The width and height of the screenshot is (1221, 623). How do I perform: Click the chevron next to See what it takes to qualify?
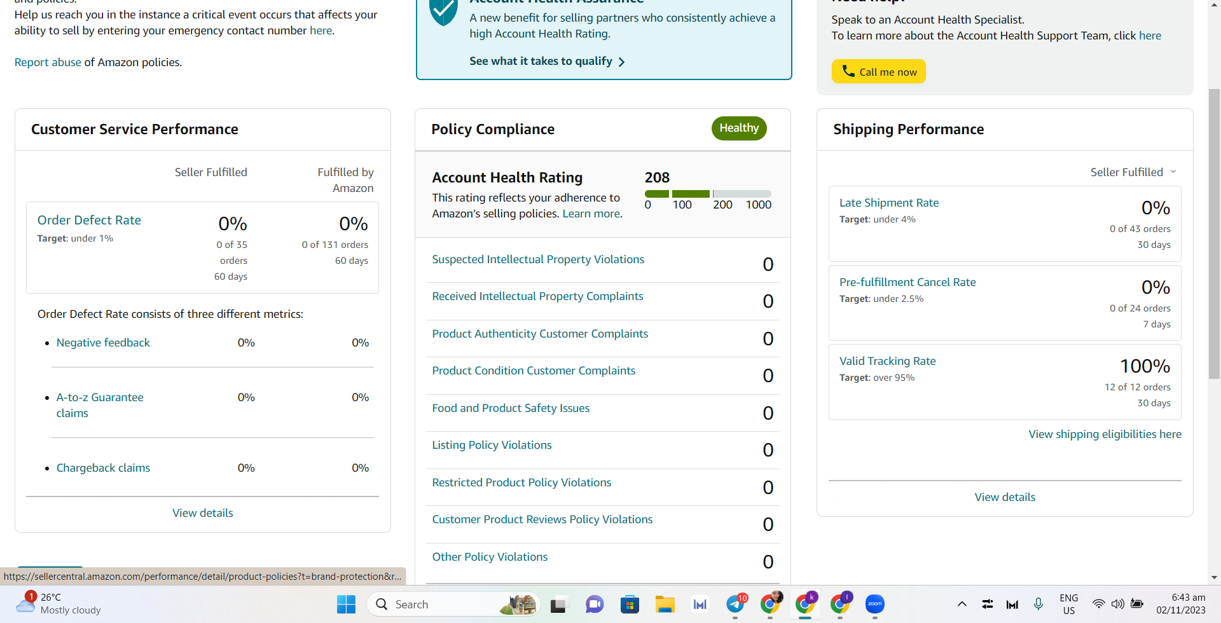tap(622, 62)
